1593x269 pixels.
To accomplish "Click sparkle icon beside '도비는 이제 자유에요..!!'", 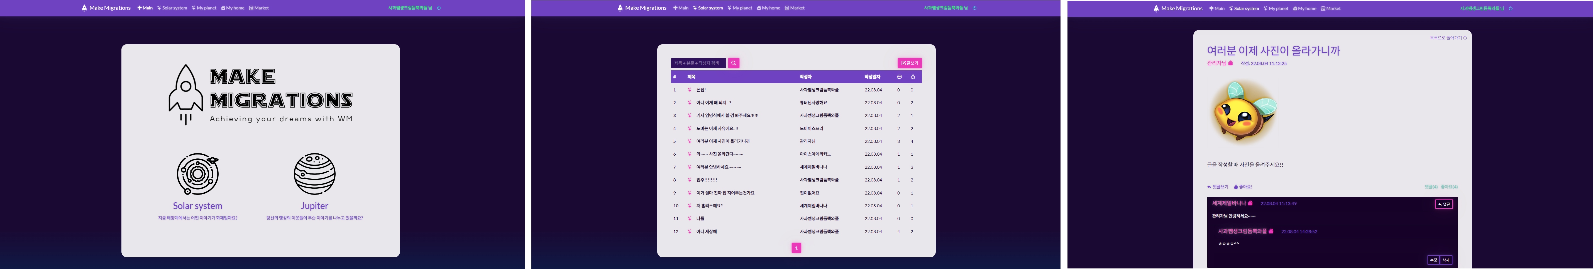I will point(690,128).
